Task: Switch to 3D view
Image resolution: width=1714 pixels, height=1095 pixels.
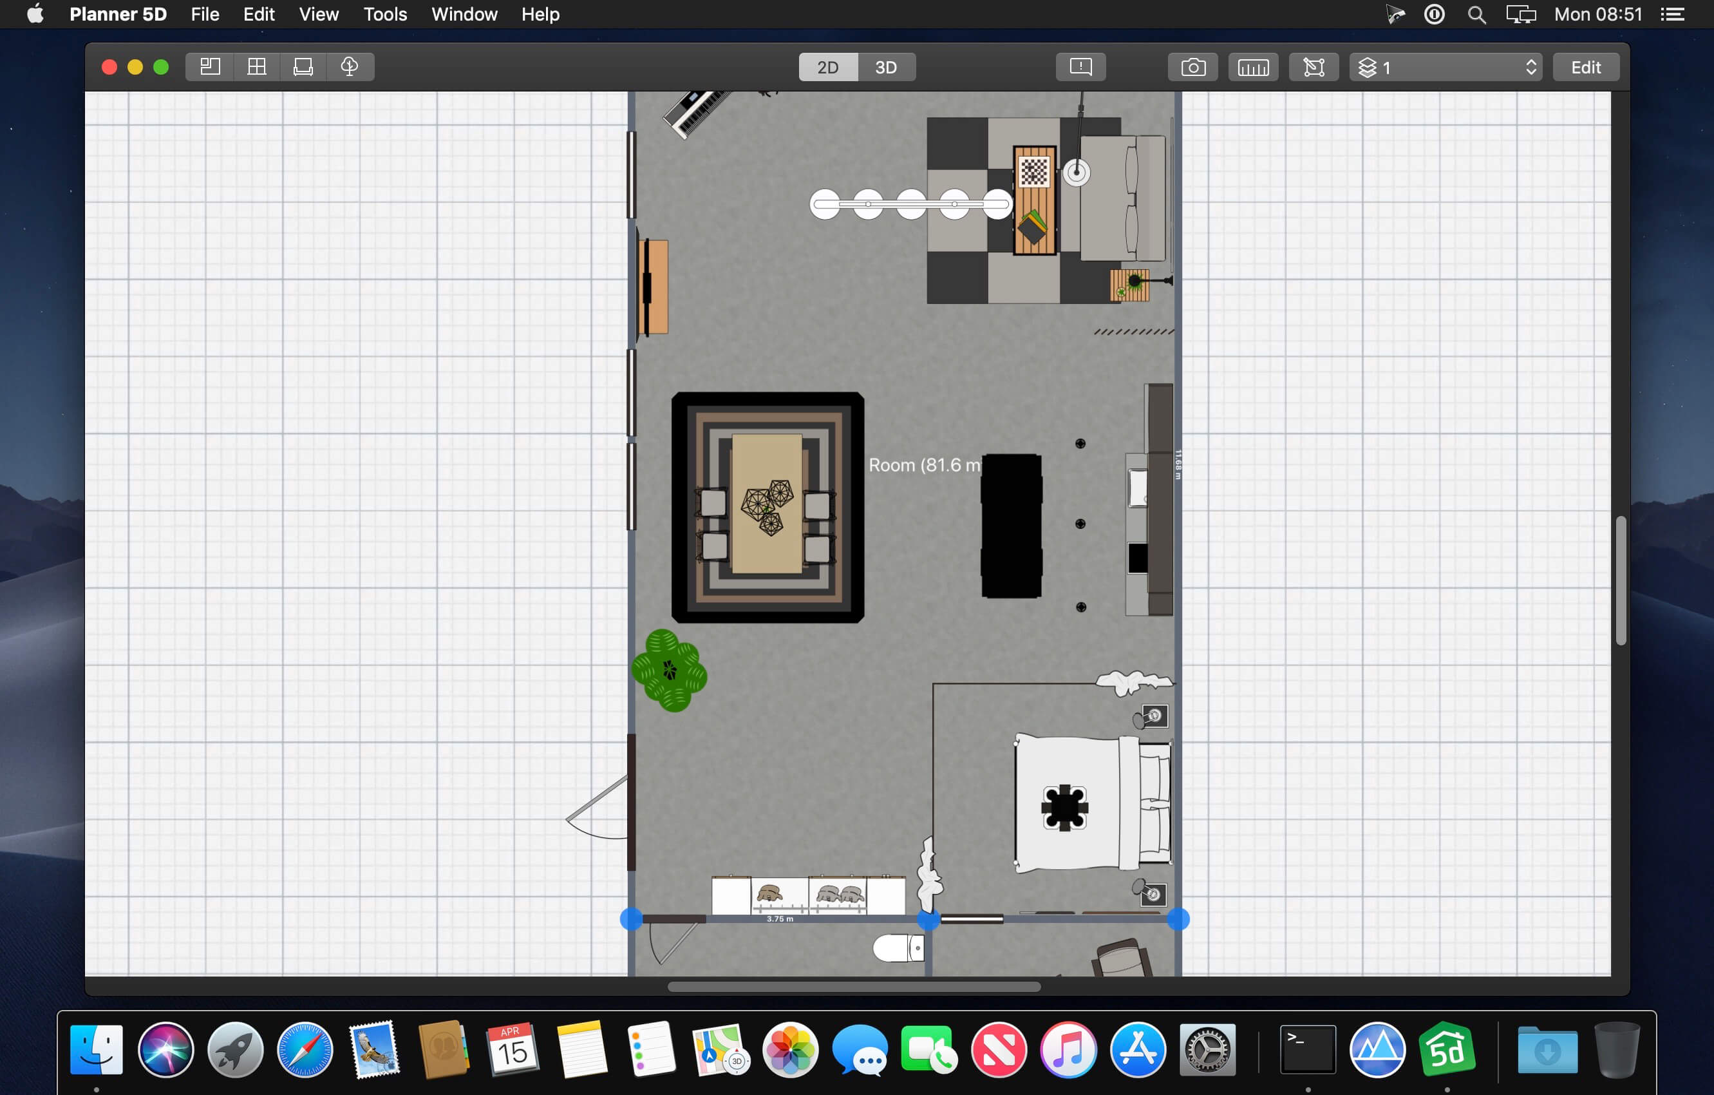Action: tap(885, 67)
